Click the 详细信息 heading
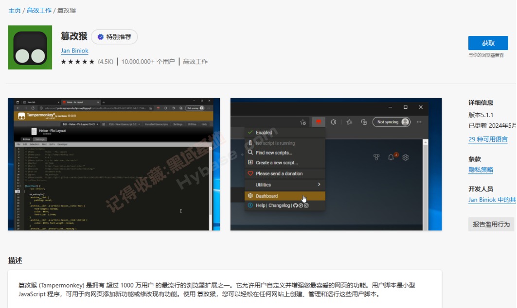Screen dimensions: 517x308 coord(481,103)
